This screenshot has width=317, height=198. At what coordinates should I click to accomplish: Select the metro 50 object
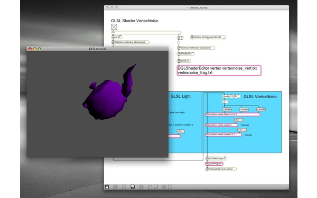point(117,37)
